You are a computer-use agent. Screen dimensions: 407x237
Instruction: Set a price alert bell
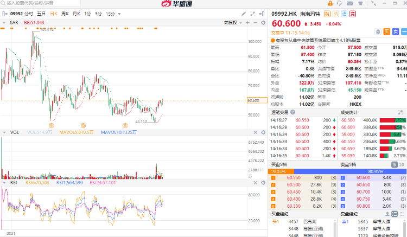pos(378,31)
